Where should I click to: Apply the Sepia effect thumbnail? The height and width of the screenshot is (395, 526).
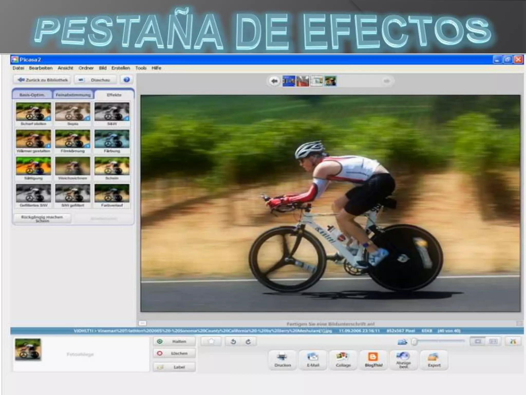tap(73, 112)
